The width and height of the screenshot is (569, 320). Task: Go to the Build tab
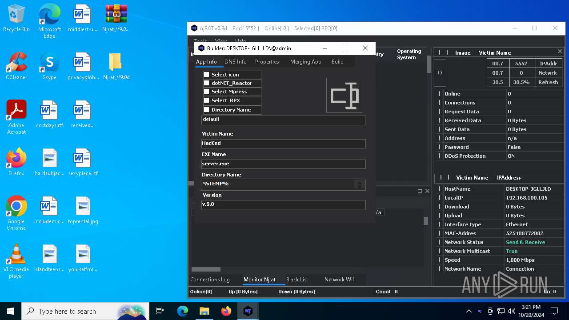[337, 62]
